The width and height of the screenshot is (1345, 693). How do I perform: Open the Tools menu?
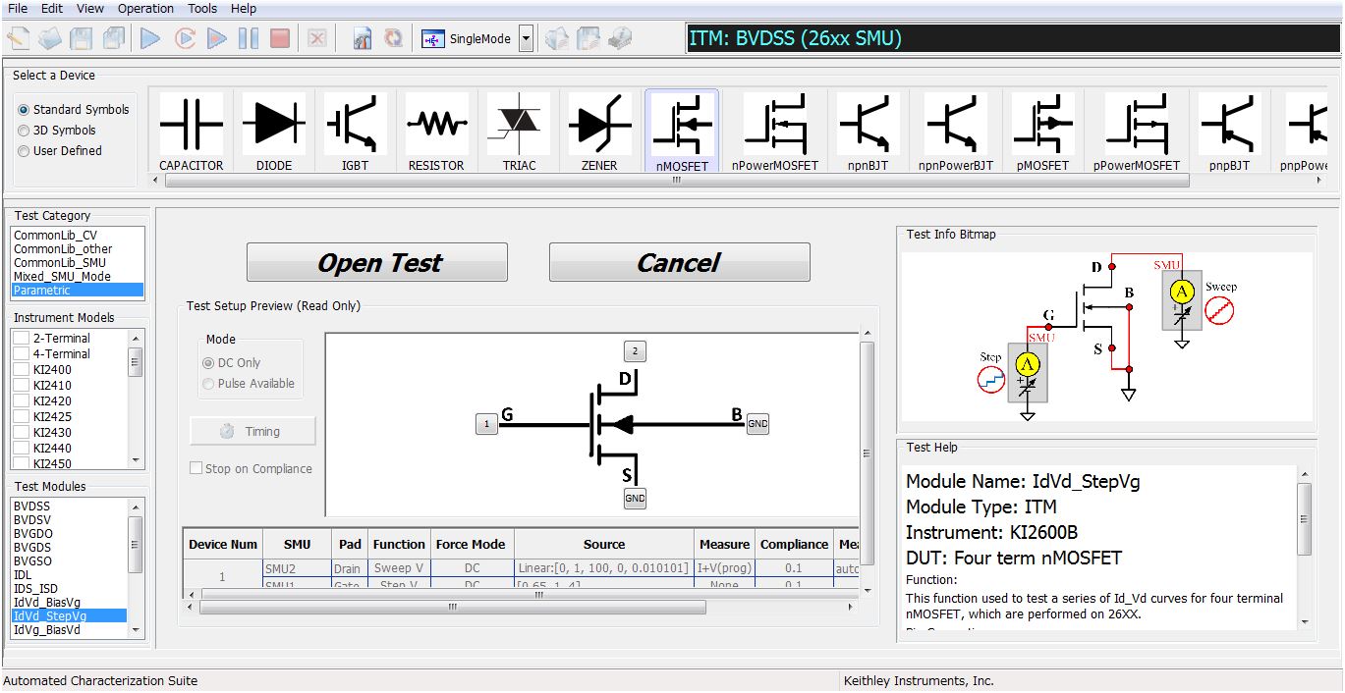(x=202, y=9)
